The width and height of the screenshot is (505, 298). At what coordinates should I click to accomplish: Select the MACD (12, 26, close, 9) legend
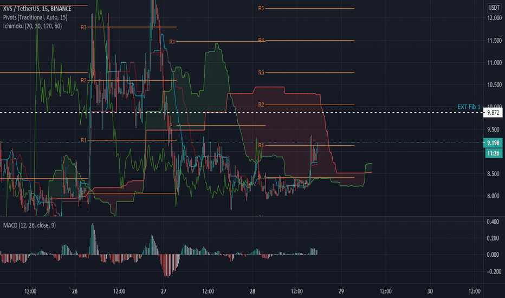(29, 225)
